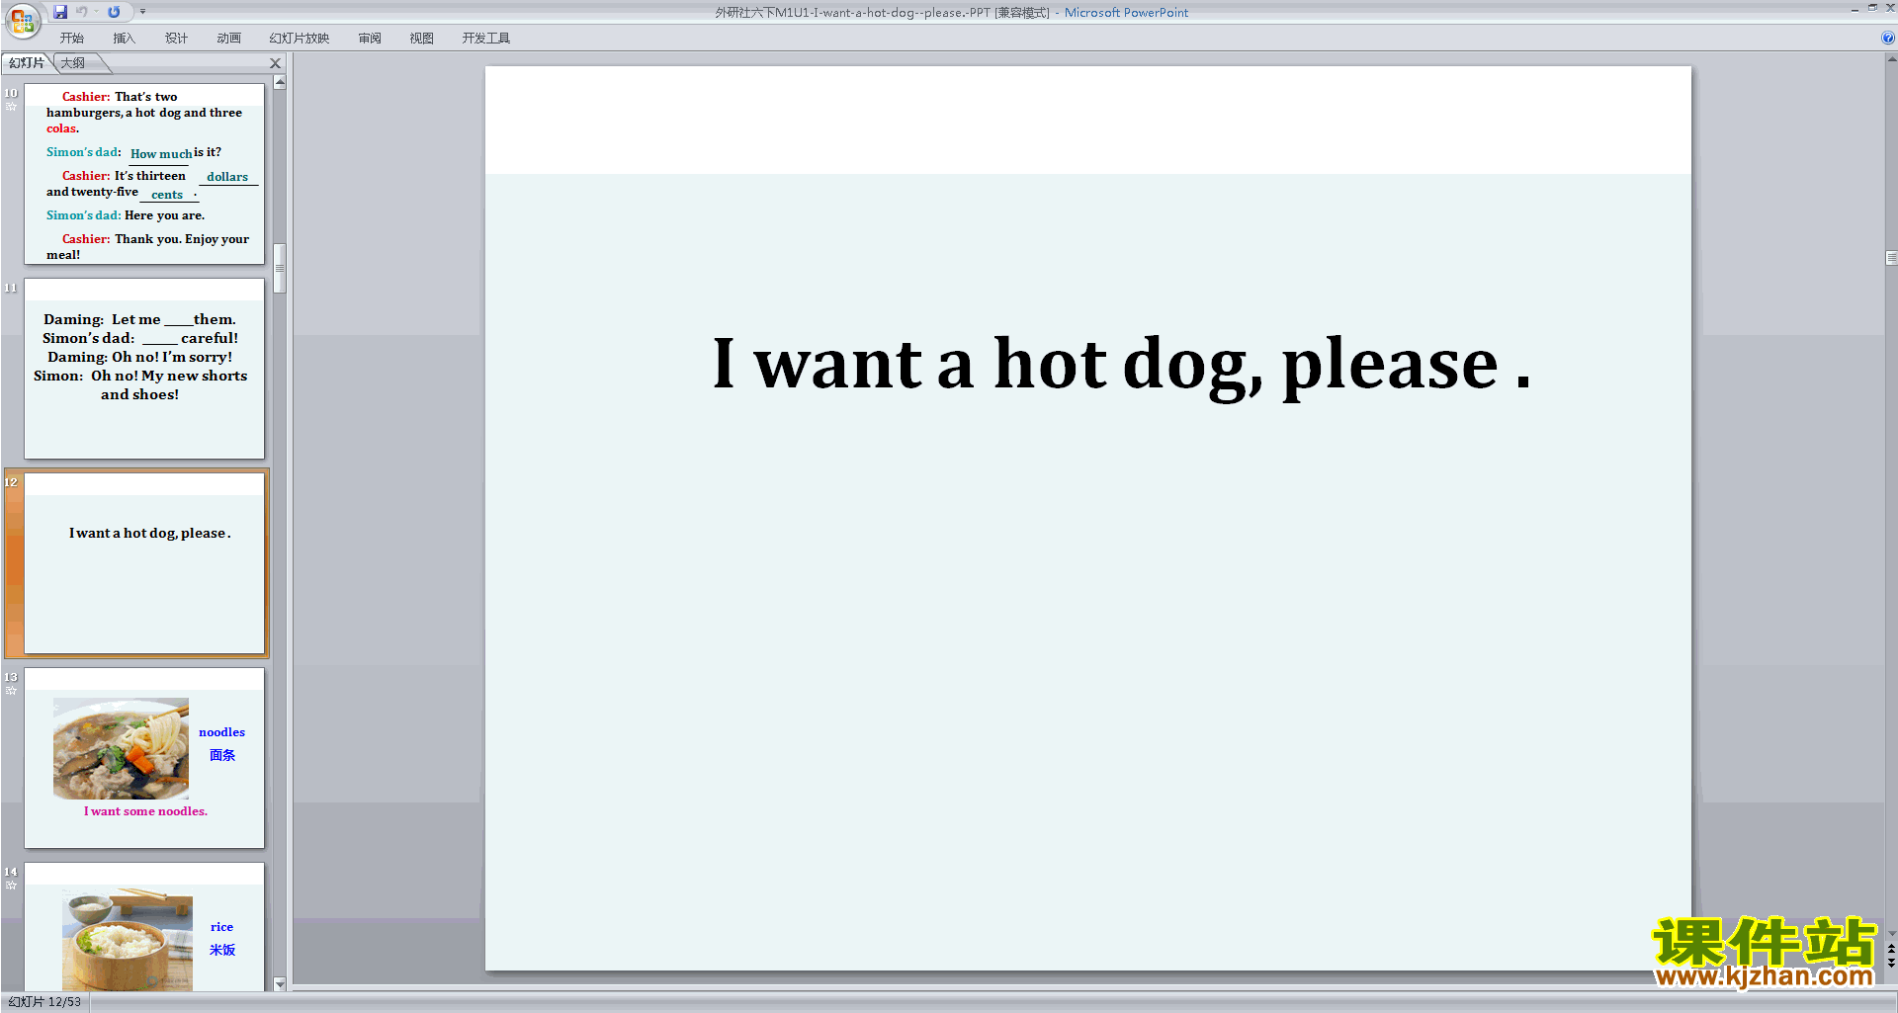This screenshot has height=1013, width=1898.
Task: Click the thumbnail pane scrollbar handle
Action: tap(280, 268)
